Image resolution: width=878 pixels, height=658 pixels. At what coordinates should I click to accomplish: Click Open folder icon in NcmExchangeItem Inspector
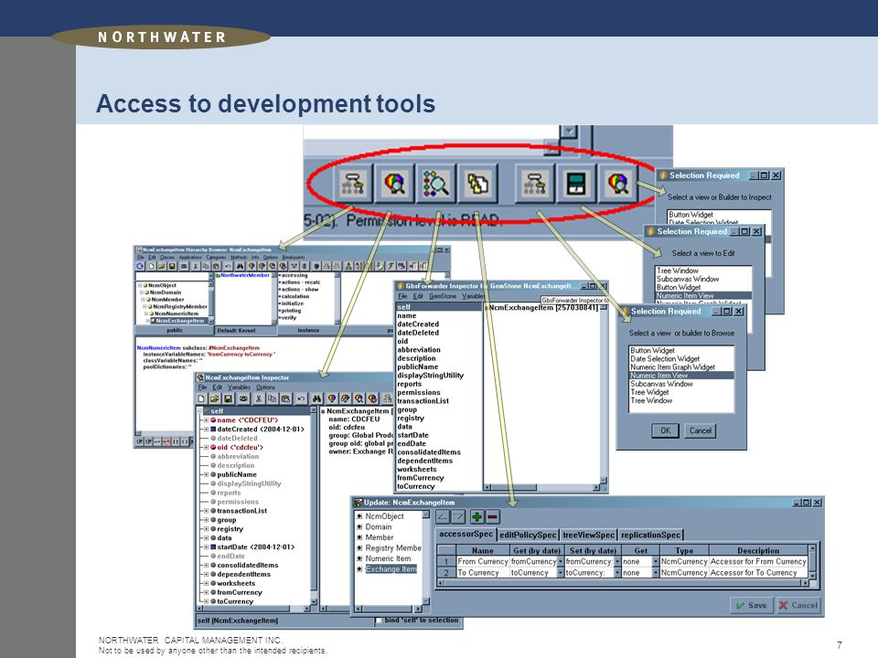pos(214,398)
